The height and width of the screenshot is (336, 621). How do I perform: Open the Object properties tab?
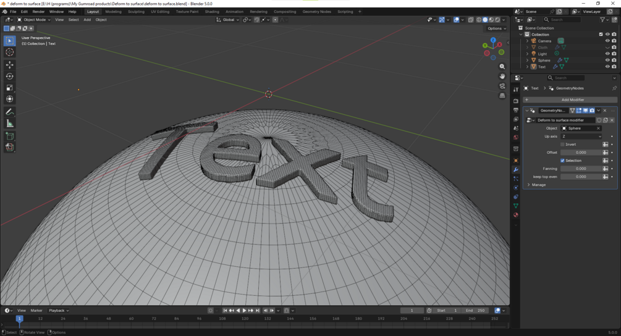pyautogui.click(x=516, y=161)
